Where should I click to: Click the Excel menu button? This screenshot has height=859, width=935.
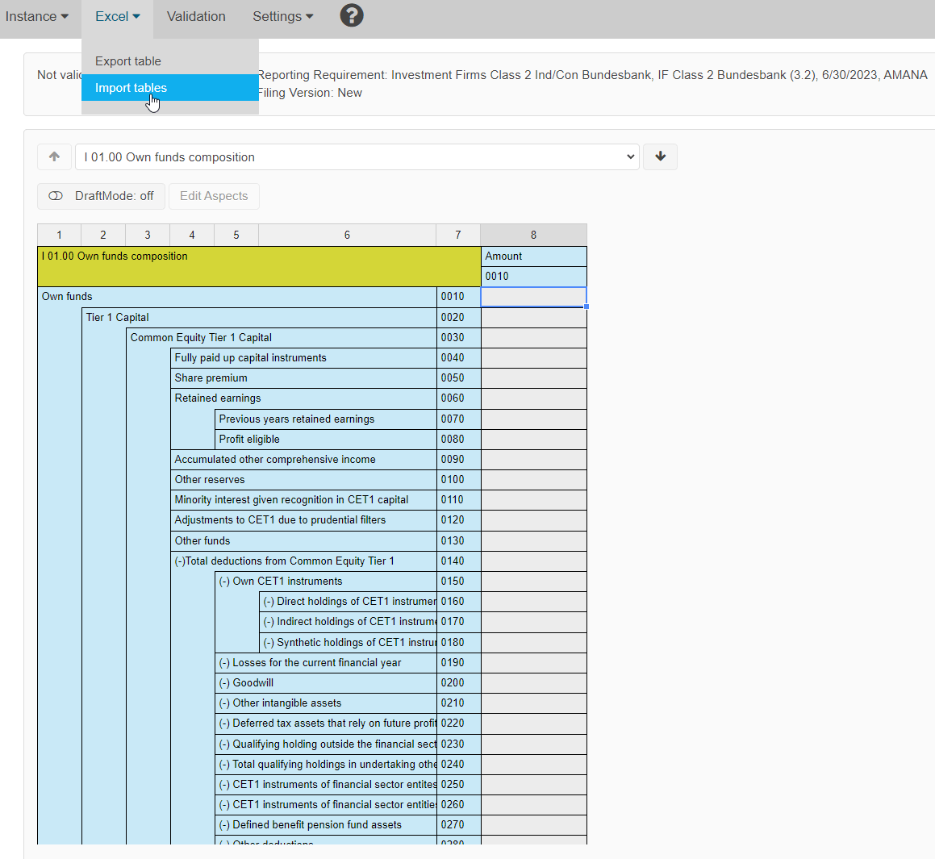[x=117, y=16]
